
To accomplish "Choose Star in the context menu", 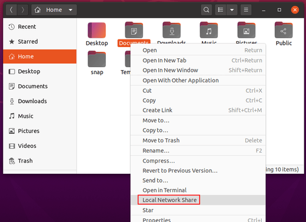I will coord(198,210).
